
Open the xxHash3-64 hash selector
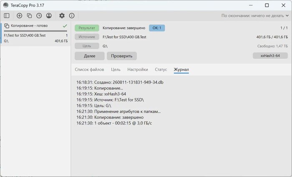[x=270, y=55]
